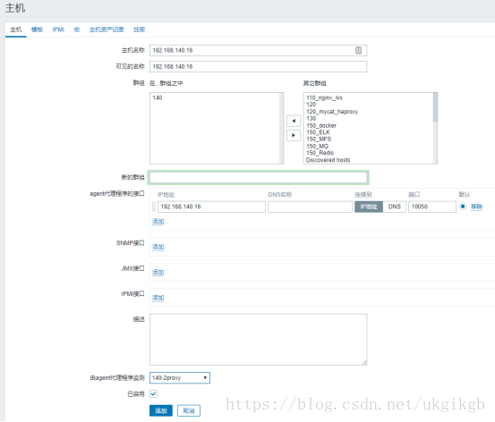Switch to the 主机资产记录 tab

click(x=107, y=30)
